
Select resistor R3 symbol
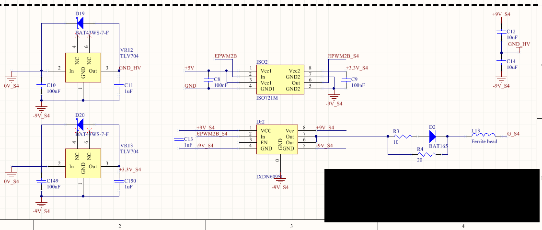click(x=404, y=137)
